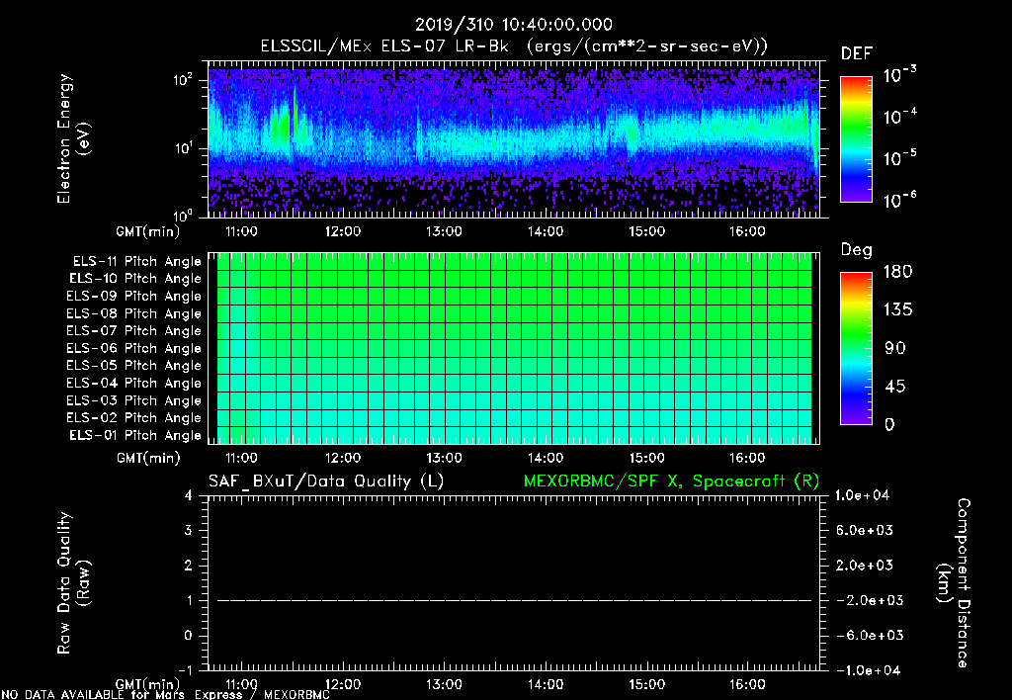Click the green MEXORBMC/SPF X, Spacecraft (R) title
Screen dimensions: 1012x700
tap(671, 481)
